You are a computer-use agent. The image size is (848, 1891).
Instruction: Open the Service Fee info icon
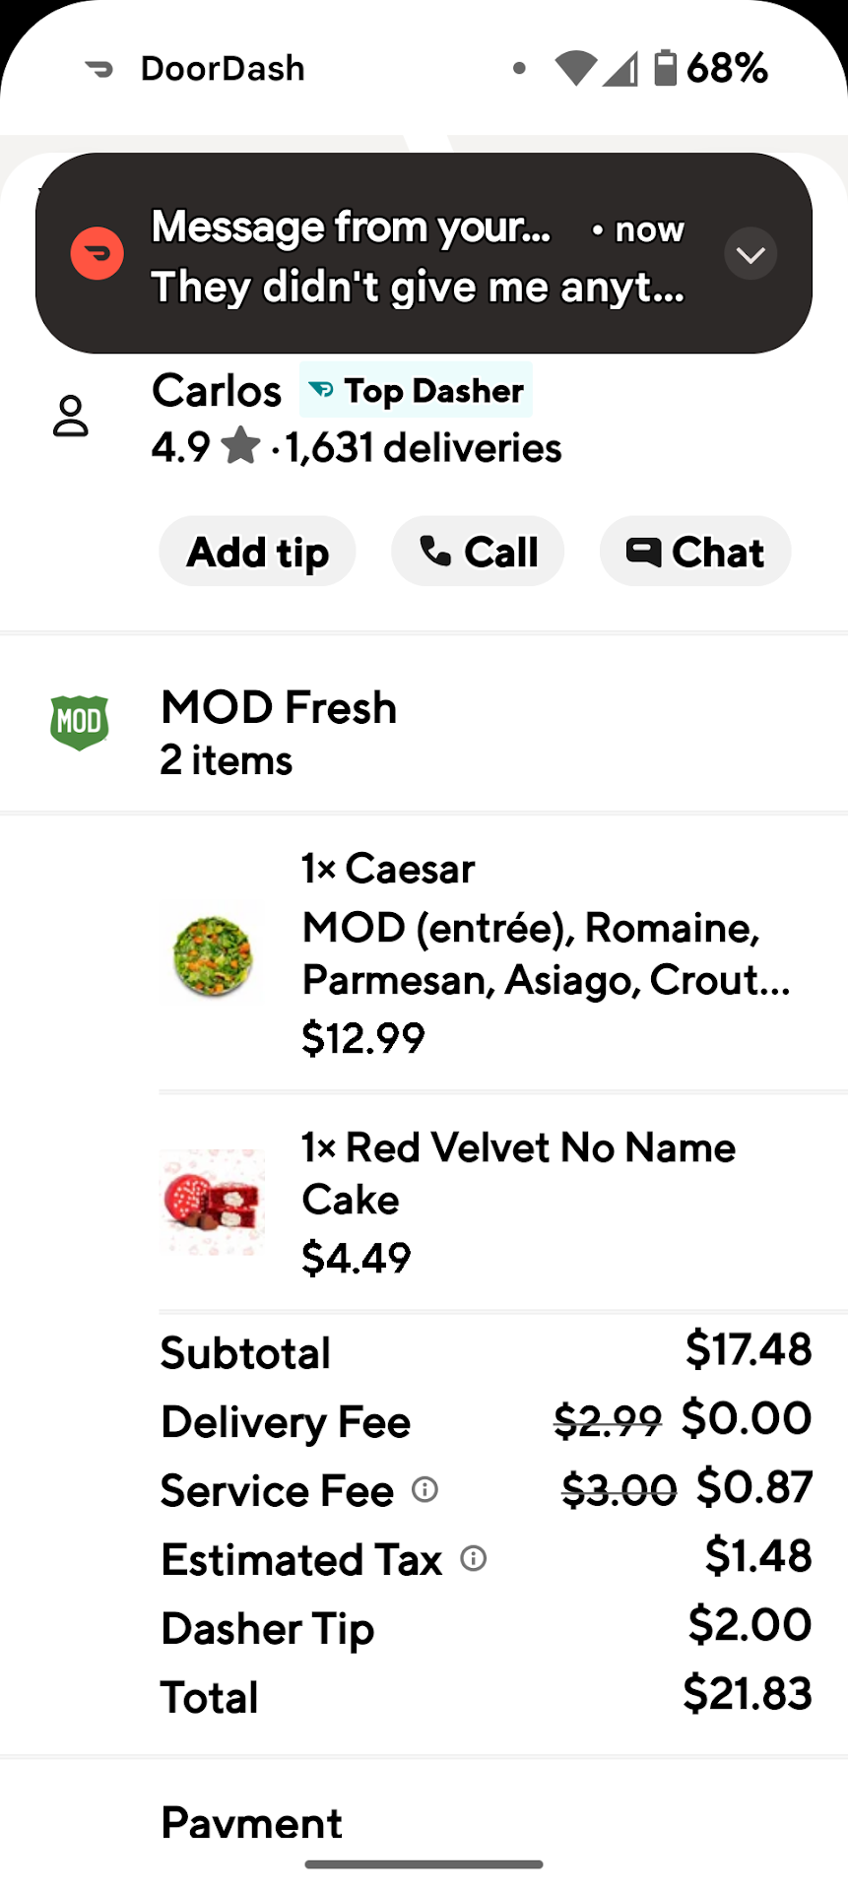[x=424, y=1489]
